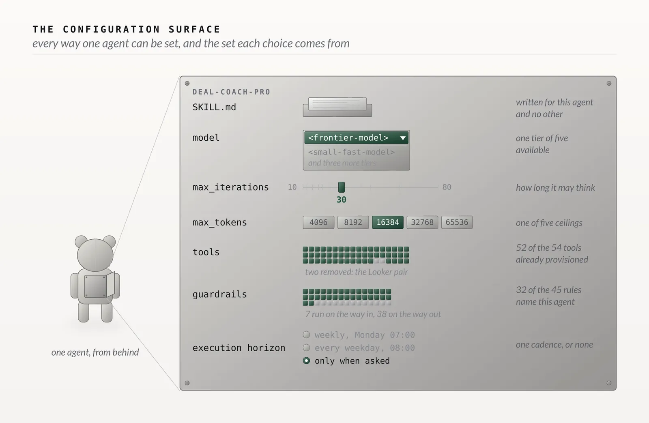
Task: Click the guardrails rules grid
Action: point(347,297)
